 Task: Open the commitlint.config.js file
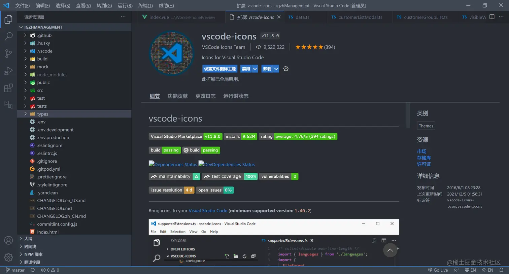(x=74, y=224)
